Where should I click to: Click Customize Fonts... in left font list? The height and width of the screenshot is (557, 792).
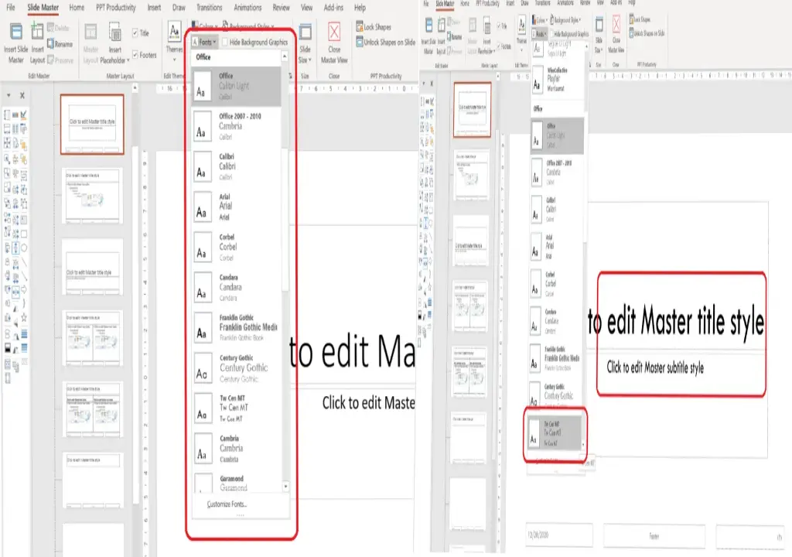click(x=227, y=505)
